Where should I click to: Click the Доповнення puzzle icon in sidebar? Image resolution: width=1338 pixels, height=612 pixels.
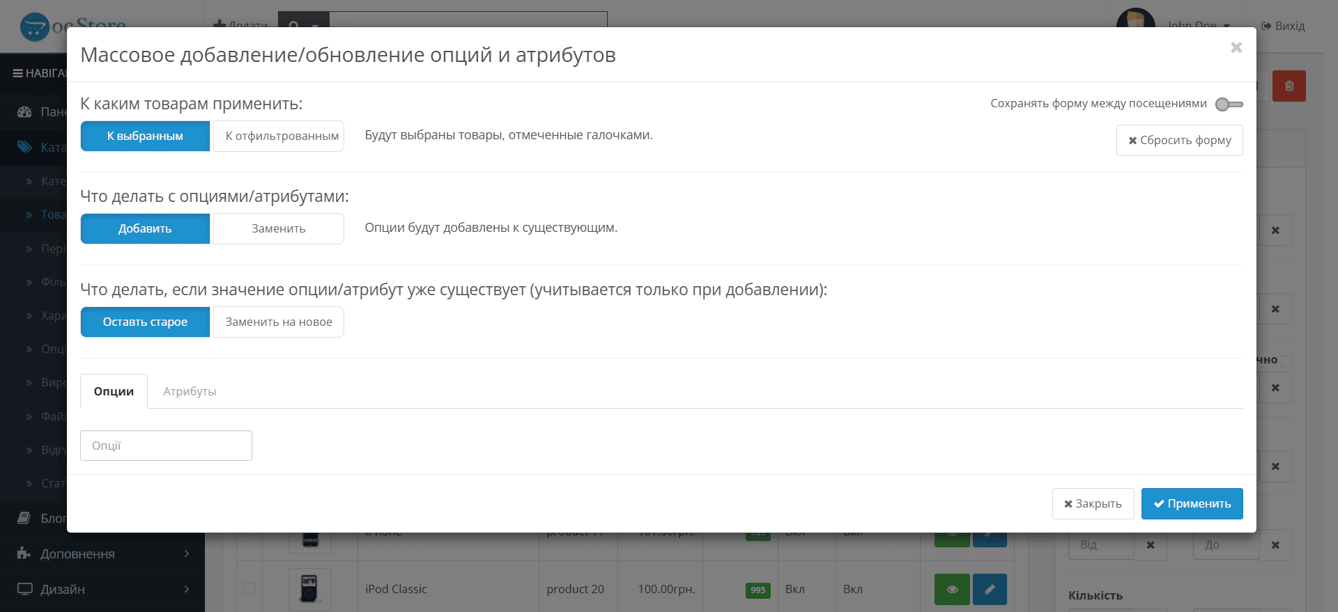[24, 554]
